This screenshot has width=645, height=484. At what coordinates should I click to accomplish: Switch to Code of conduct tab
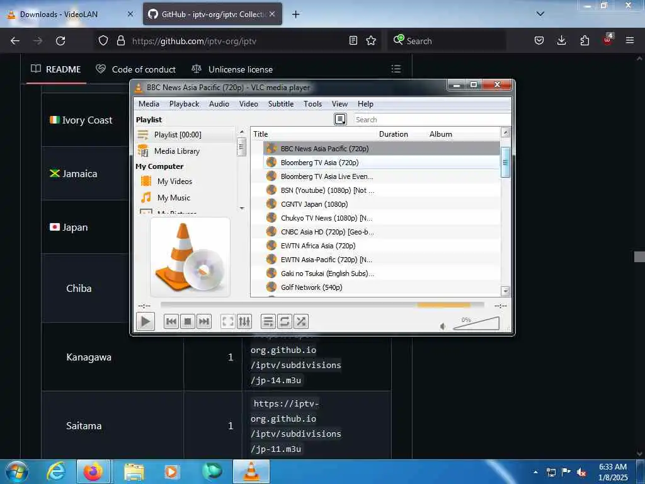136,69
